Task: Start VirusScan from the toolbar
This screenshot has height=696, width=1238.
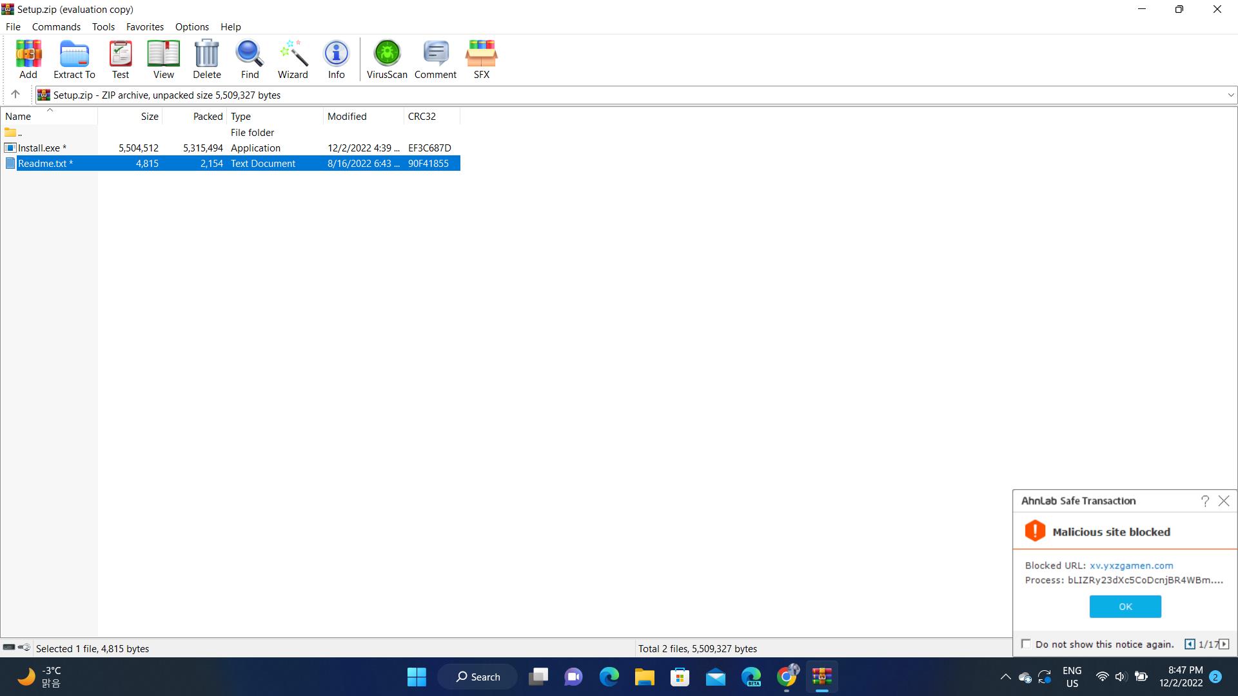Action: [x=387, y=59]
